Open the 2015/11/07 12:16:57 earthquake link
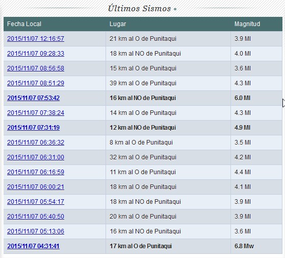The image size is (285, 258). pos(36,39)
